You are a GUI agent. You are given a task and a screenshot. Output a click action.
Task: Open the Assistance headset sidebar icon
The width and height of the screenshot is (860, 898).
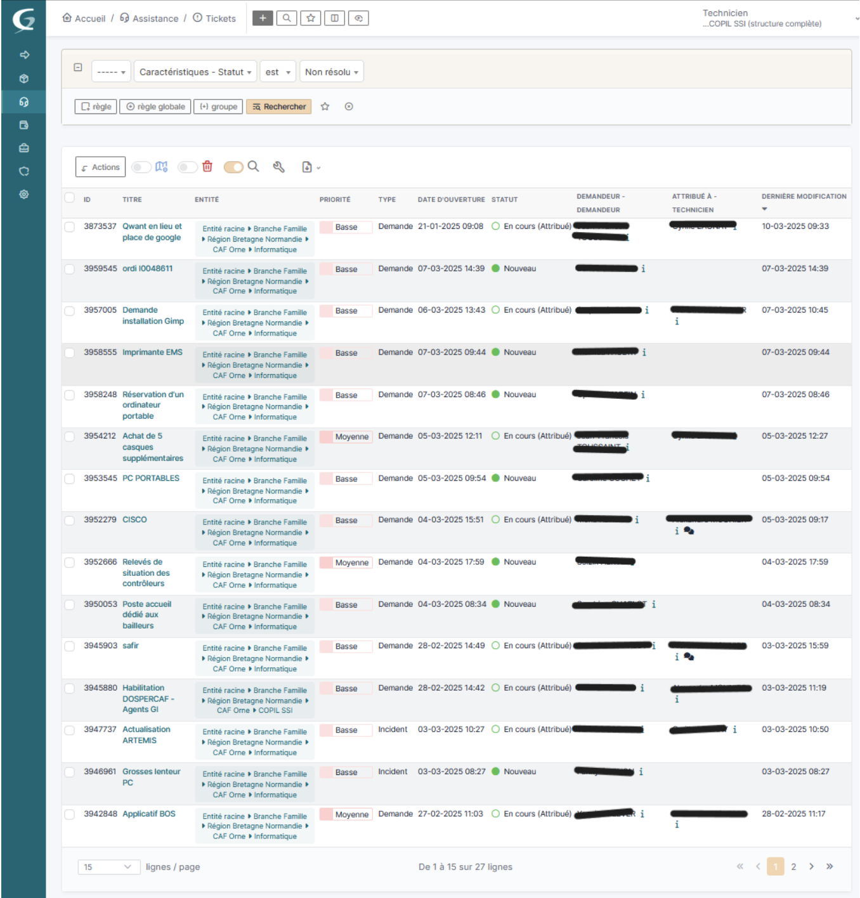[x=24, y=102]
